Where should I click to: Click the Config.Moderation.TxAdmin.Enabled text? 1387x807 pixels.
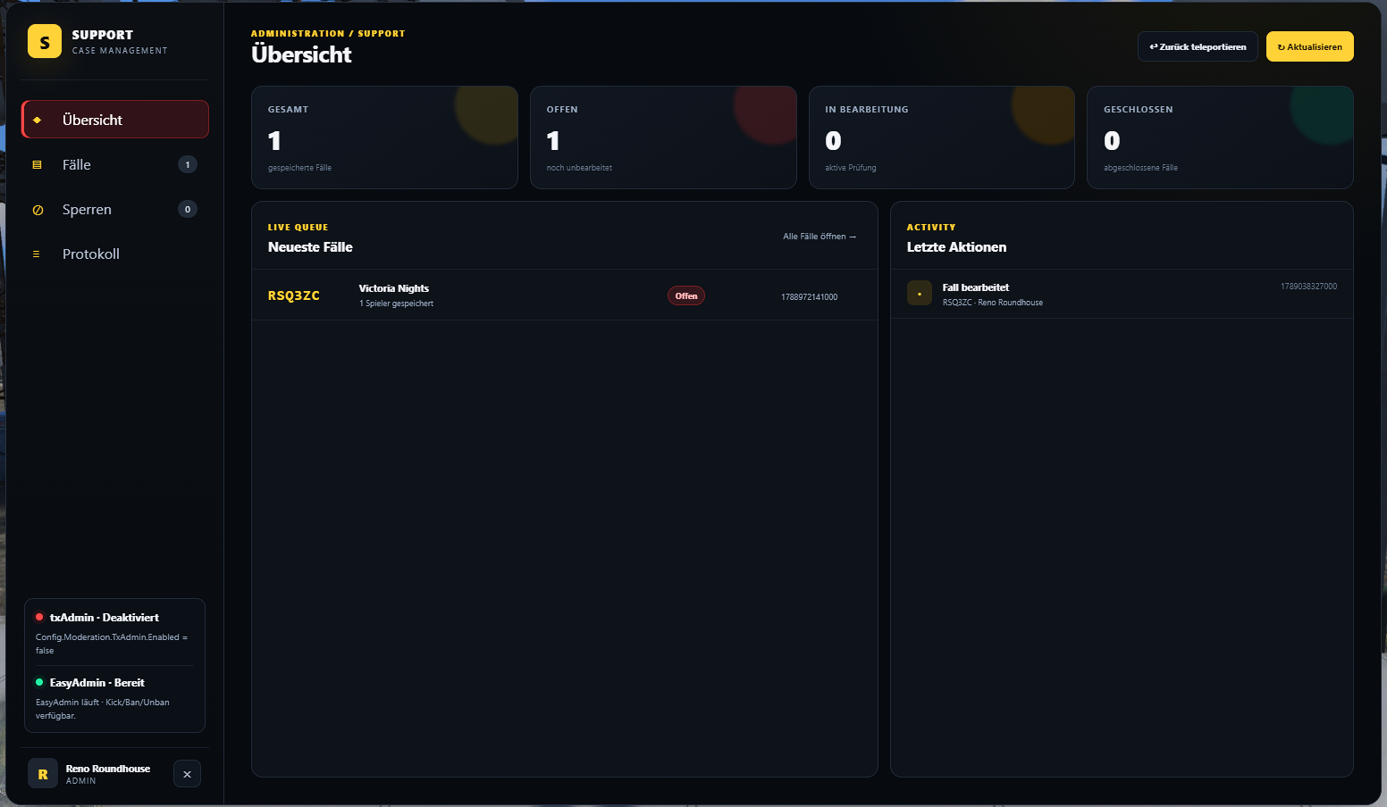click(112, 644)
